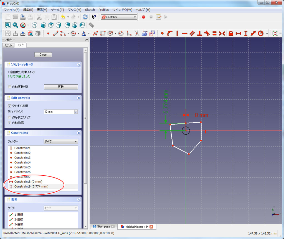Open the draw style dropdown arrow

28,25
